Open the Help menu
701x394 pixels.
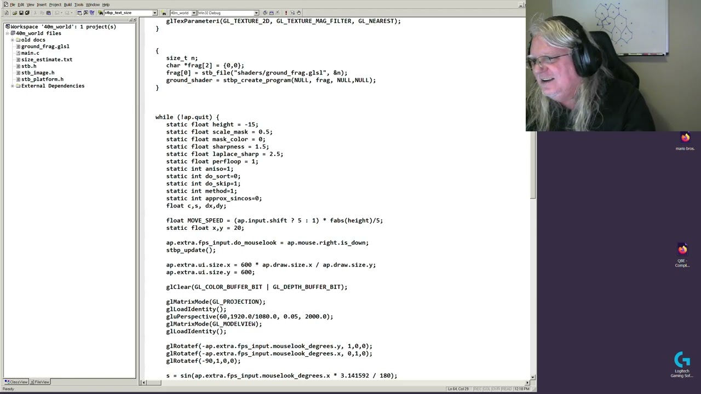click(x=106, y=4)
